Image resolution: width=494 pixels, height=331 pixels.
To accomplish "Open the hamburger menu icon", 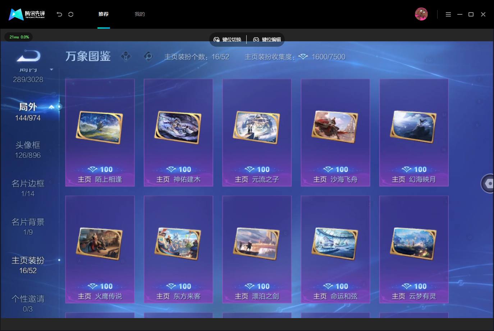I will coord(448,14).
